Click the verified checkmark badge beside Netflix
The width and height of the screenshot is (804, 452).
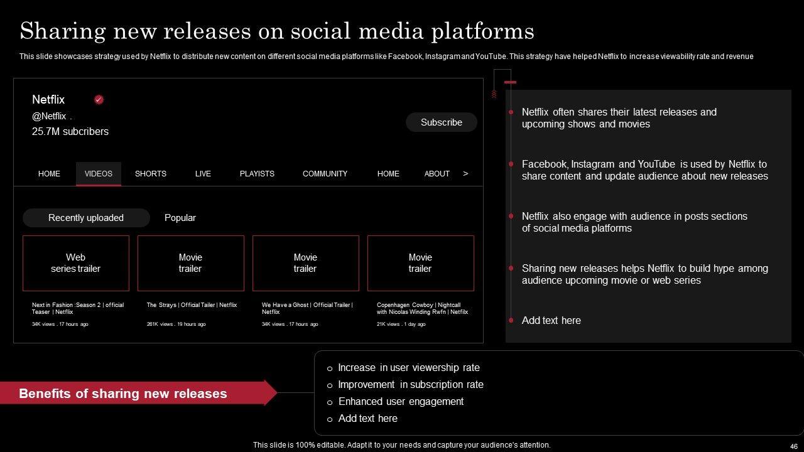coord(99,100)
